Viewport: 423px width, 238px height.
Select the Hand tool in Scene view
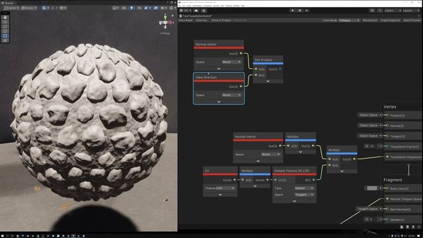[x=5, y=17]
